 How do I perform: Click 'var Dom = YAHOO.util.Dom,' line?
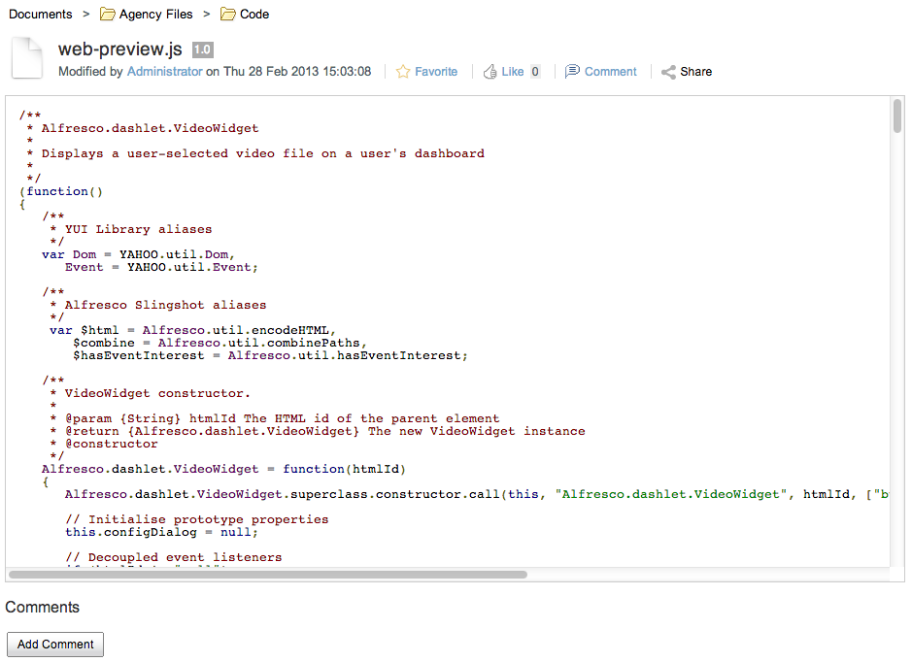[139, 254]
